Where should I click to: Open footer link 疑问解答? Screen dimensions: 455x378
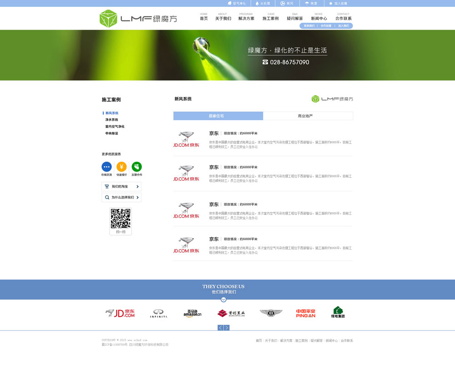[x=316, y=341]
